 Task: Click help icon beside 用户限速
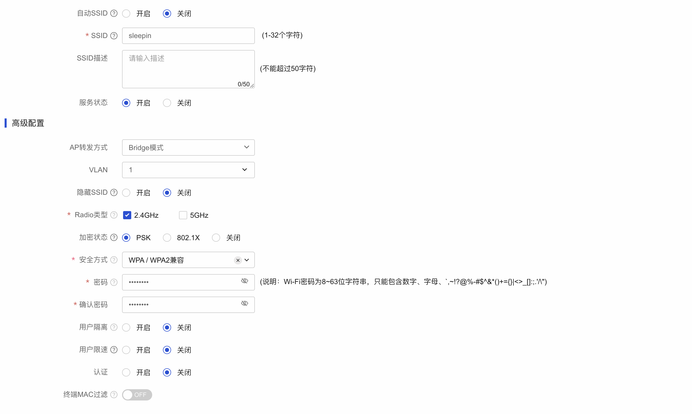[114, 350]
